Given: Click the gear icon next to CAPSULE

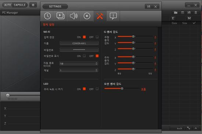Looking at the screenshot, I should click(33, 5).
